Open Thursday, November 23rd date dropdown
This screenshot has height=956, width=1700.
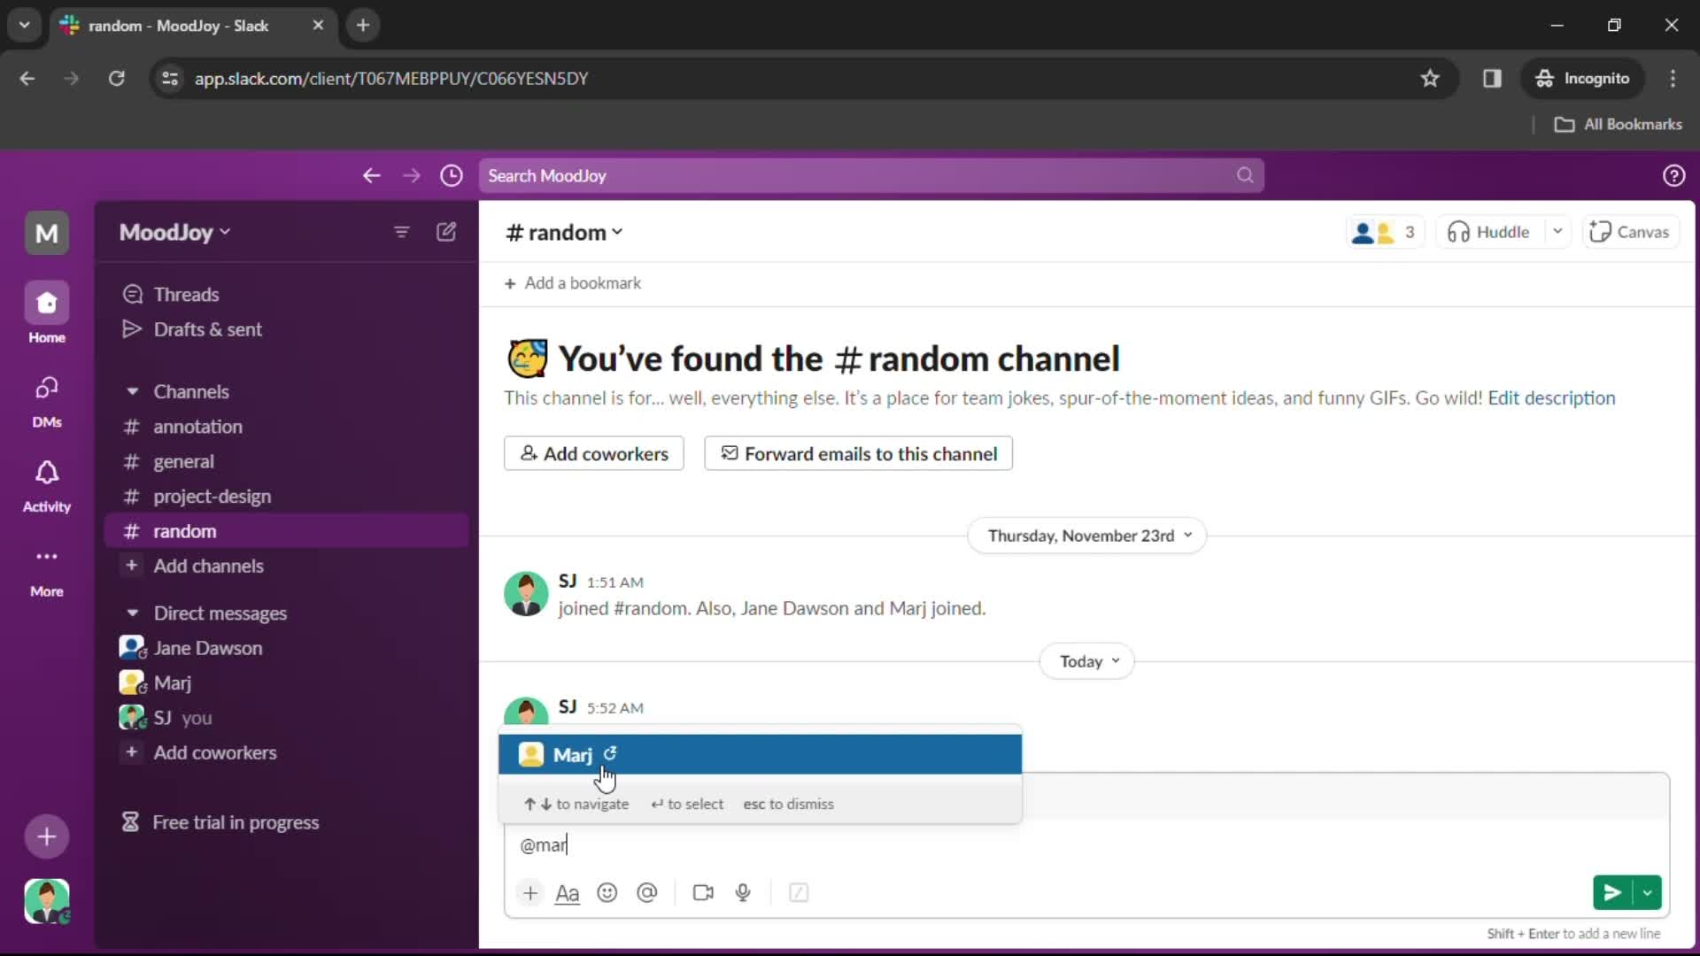[1087, 536]
